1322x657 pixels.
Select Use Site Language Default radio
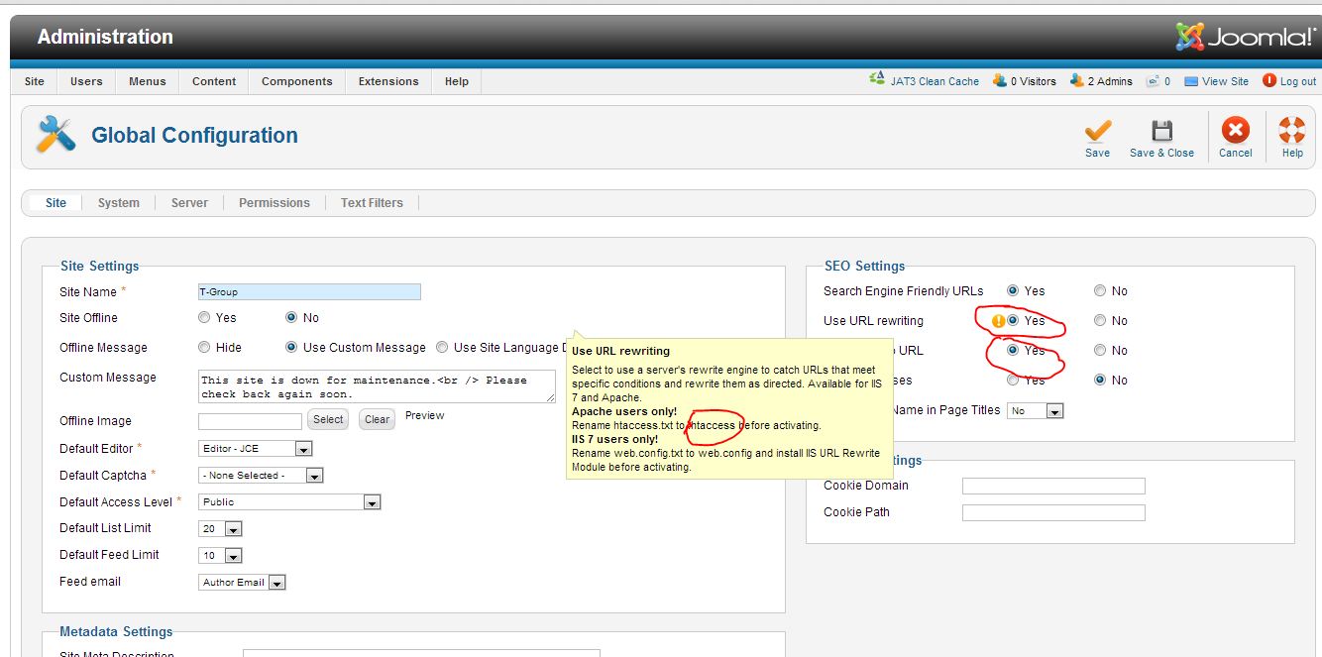442,348
